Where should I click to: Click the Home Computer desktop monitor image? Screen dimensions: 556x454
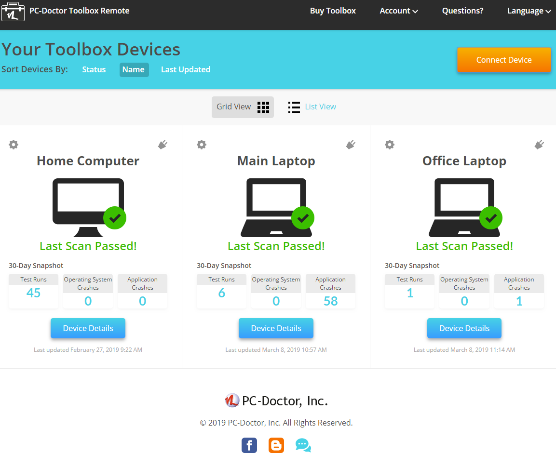pos(89,208)
